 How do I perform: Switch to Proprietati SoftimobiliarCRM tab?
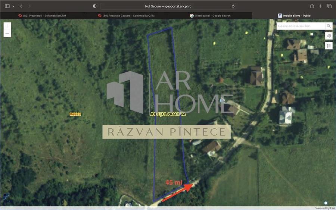[42, 16]
